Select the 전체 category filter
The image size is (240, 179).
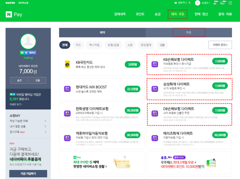click(x=65, y=45)
